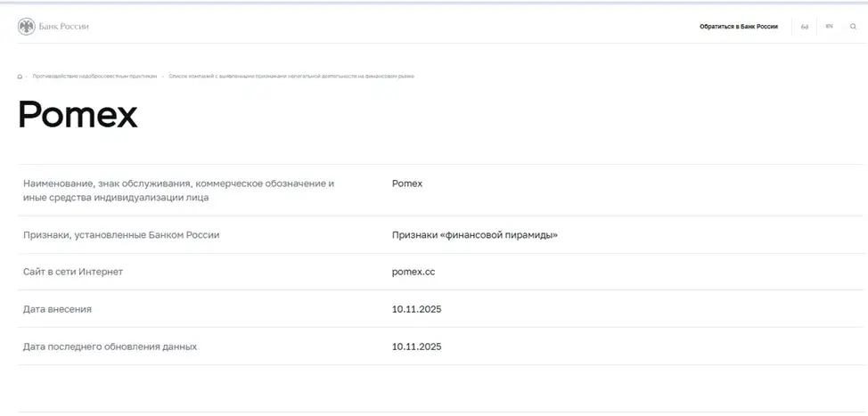
Task: Select the 'Pomex' page heading
Action: pos(78,115)
